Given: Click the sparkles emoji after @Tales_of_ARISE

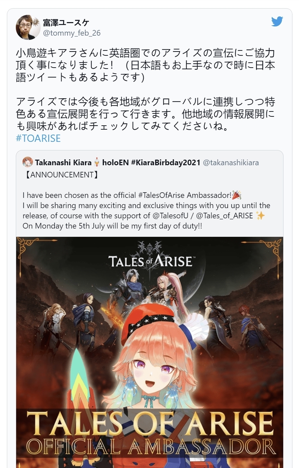Looking at the screenshot, I should click(260, 216).
